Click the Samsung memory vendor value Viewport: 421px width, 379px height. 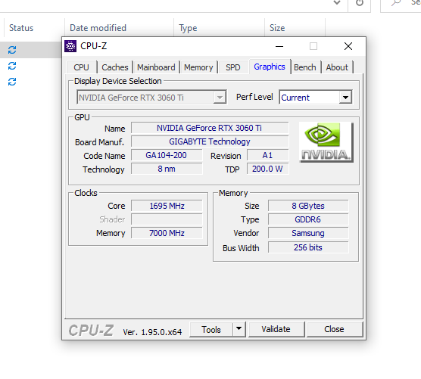click(308, 233)
